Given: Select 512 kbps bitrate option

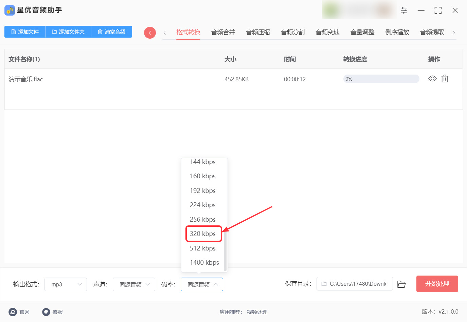Looking at the screenshot, I should (x=203, y=248).
